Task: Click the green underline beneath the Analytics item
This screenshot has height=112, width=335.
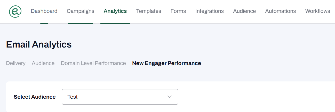Action: pos(115,23)
